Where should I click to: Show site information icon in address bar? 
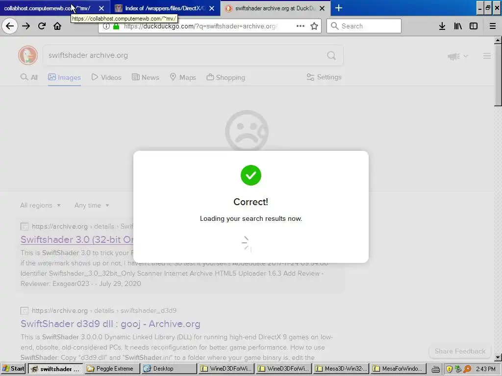coord(106,26)
